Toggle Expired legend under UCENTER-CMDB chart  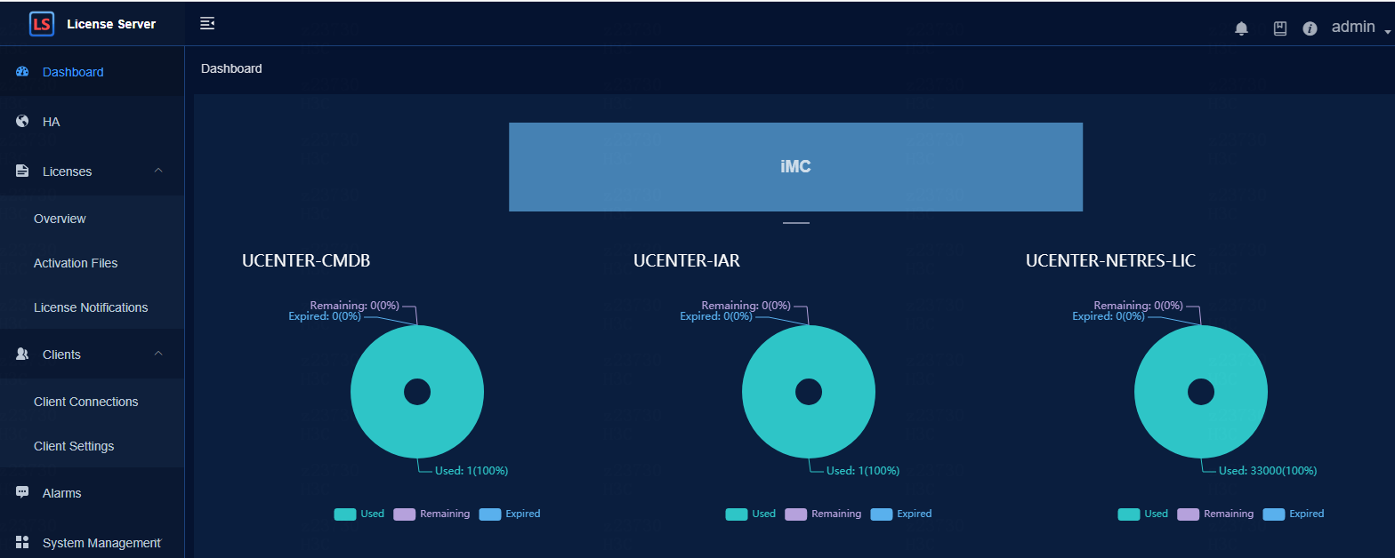tap(510, 514)
